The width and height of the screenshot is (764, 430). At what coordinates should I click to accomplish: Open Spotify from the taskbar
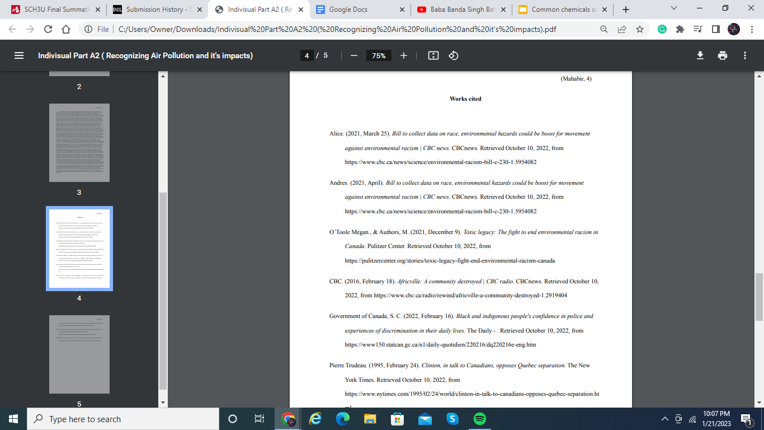point(479,419)
